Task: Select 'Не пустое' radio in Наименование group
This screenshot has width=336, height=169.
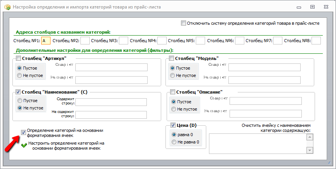Action: point(20,108)
